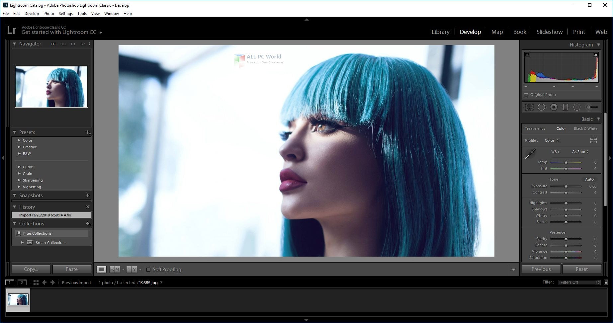Image resolution: width=613 pixels, height=323 pixels.
Task: Select the Graduated Filter tool
Action: 565,107
